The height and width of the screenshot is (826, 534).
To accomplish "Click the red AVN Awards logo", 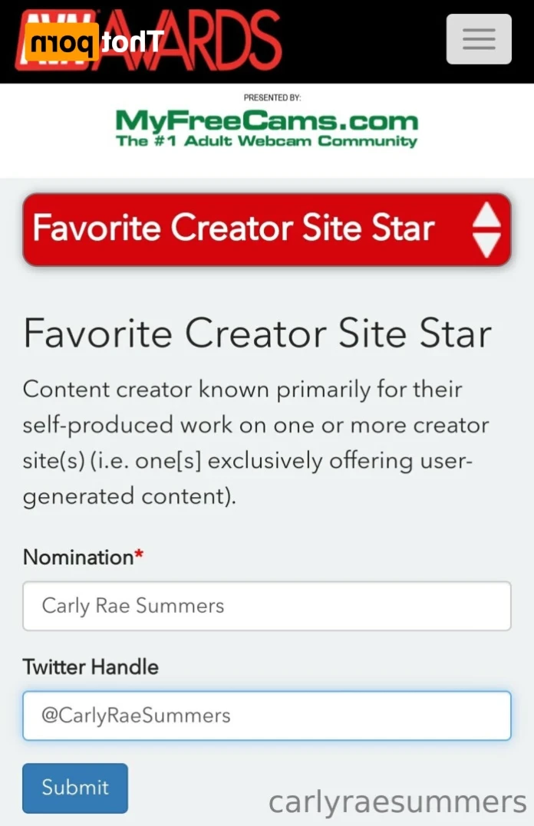I will [x=149, y=41].
